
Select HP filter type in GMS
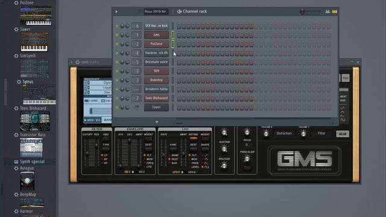[104, 163]
